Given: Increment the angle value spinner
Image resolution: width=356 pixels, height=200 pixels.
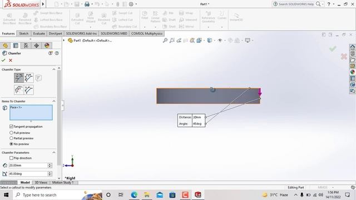Looking at the screenshot, I should click(x=50, y=173).
